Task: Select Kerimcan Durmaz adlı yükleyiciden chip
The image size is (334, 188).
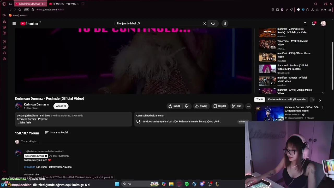Action: 287,99
